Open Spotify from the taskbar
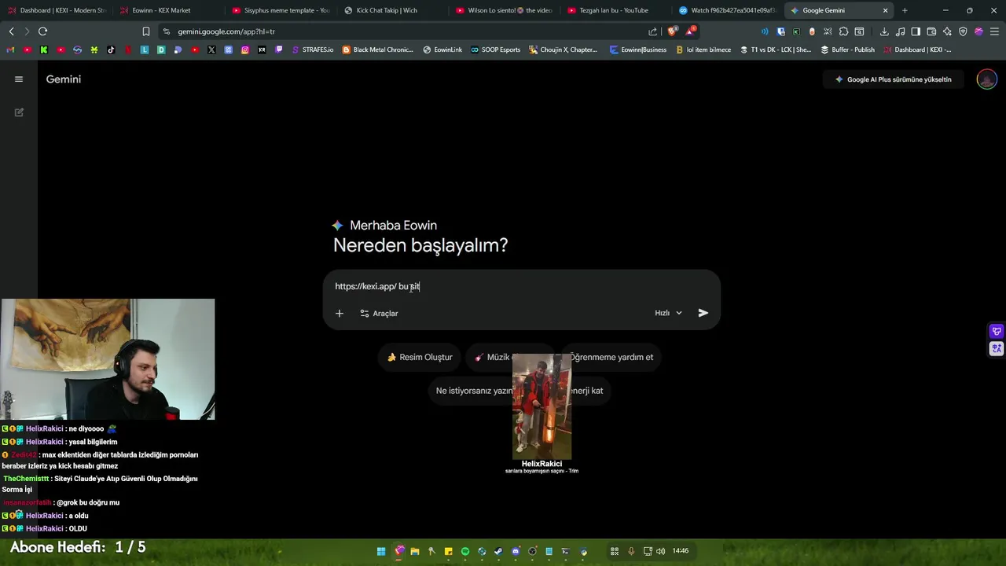The image size is (1006, 566). point(465,551)
